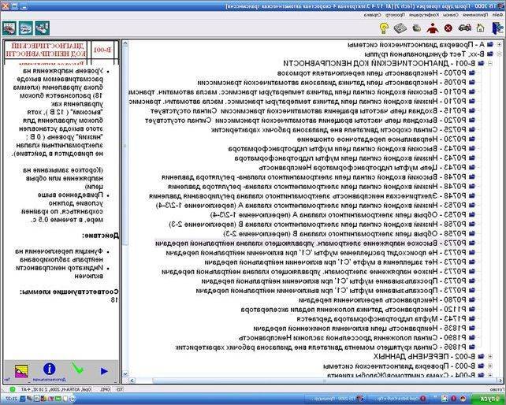Image resolution: width=506 pixels, height=405 pixels.
Task: Select P0773 Нет зацепления в муфте C1
Action: 336,262
